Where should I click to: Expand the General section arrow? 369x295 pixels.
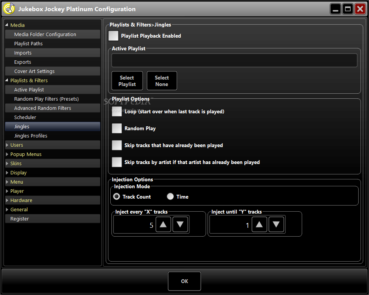tap(7, 209)
